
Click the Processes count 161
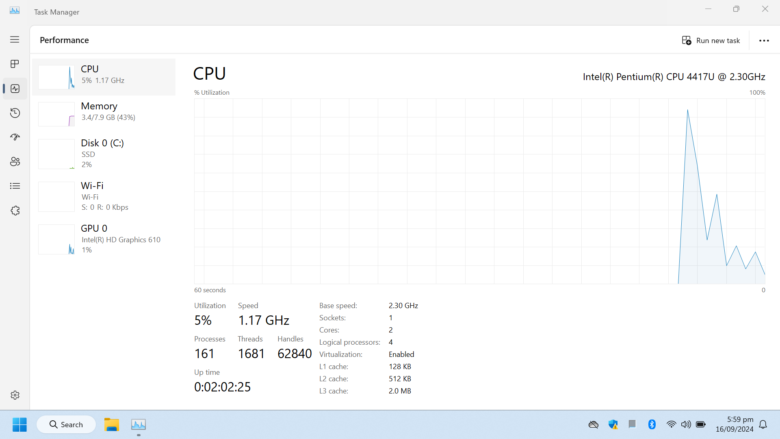204,354
